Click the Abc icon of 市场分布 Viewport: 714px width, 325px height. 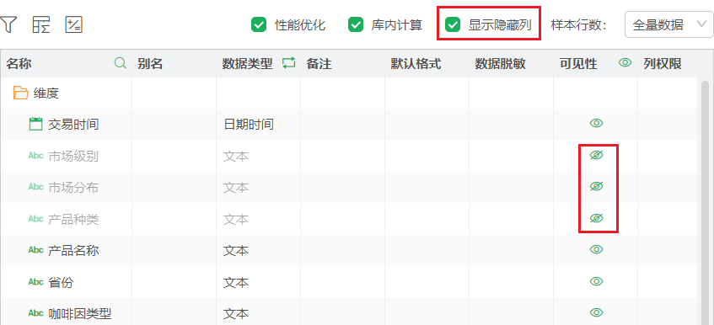click(x=35, y=187)
